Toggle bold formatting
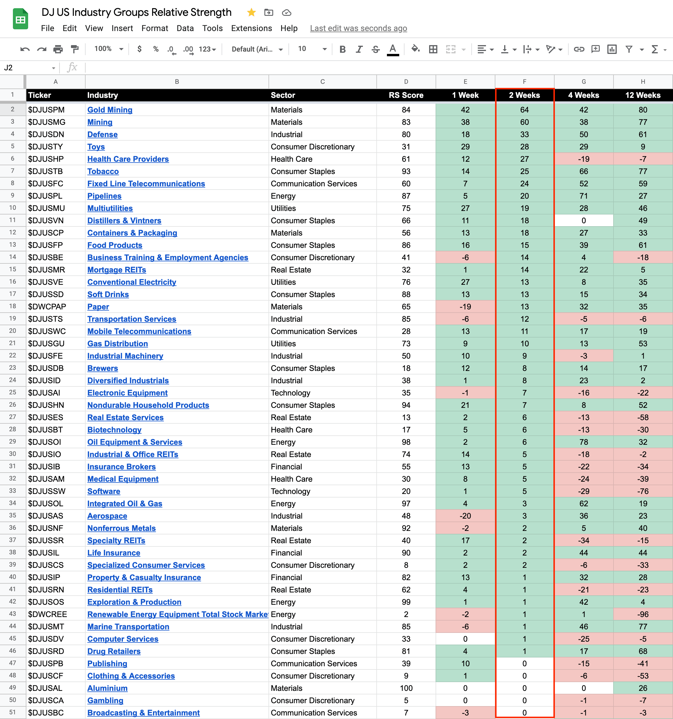Image resolution: width=673 pixels, height=719 pixels. tap(342, 49)
